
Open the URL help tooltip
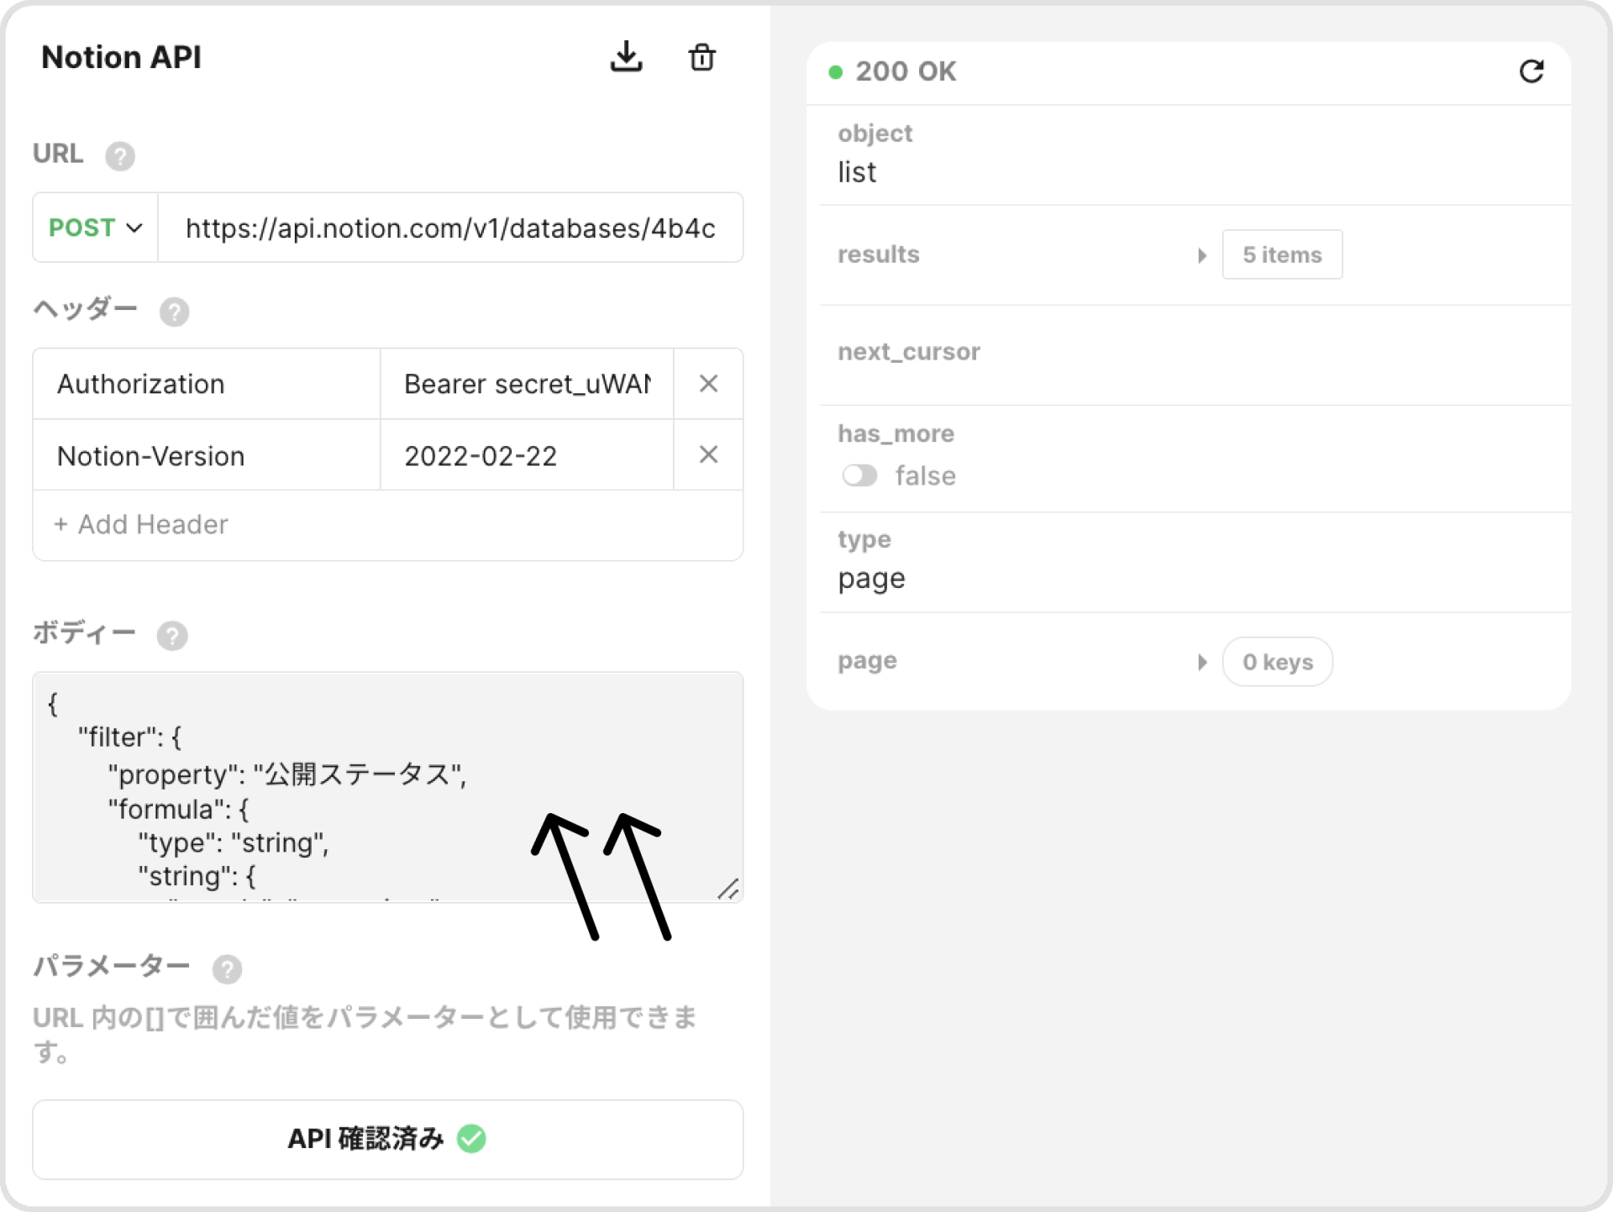[x=119, y=155]
